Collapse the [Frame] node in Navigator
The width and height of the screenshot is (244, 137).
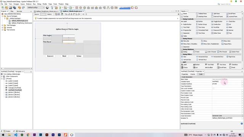2,79
